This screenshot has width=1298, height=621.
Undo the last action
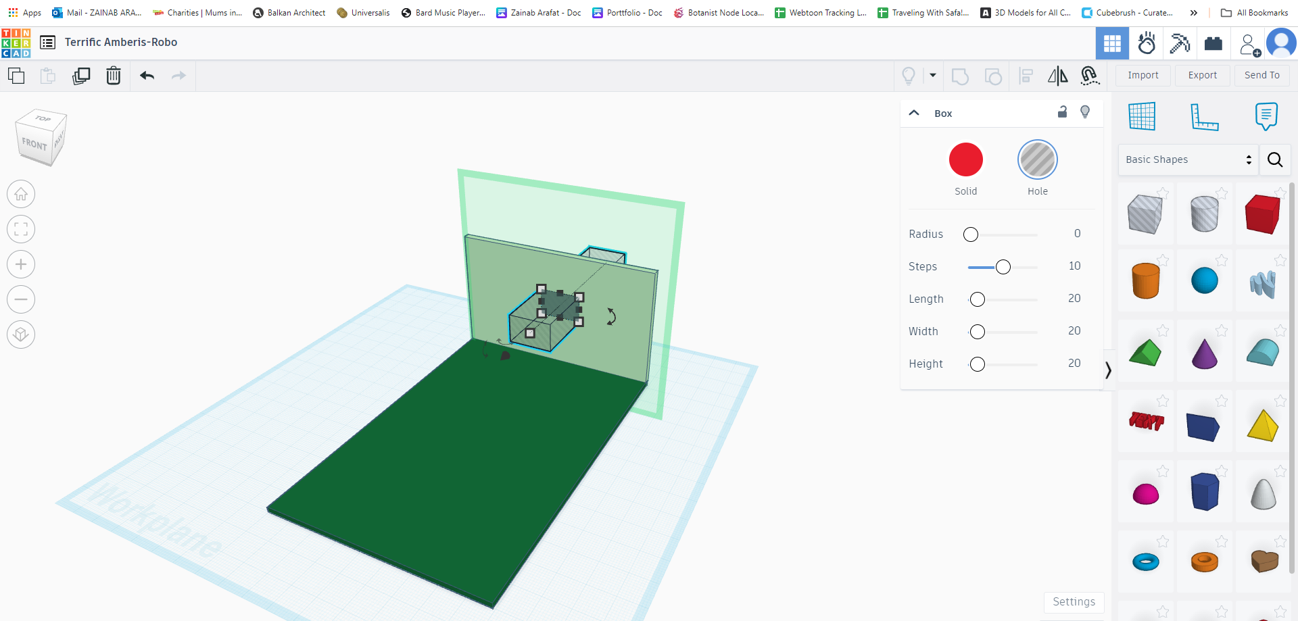(x=147, y=76)
